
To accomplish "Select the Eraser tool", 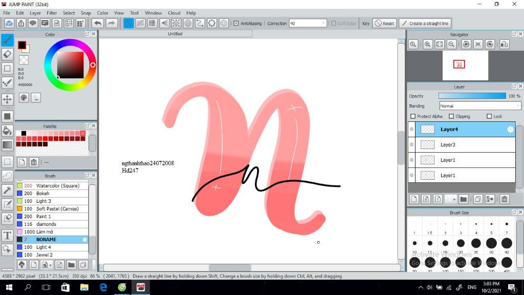I will tap(7, 54).
